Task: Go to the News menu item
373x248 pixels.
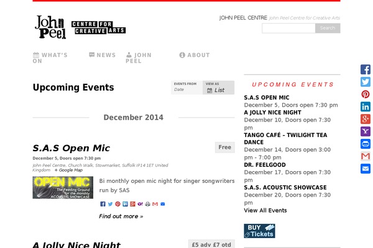Action: click(x=103, y=55)
